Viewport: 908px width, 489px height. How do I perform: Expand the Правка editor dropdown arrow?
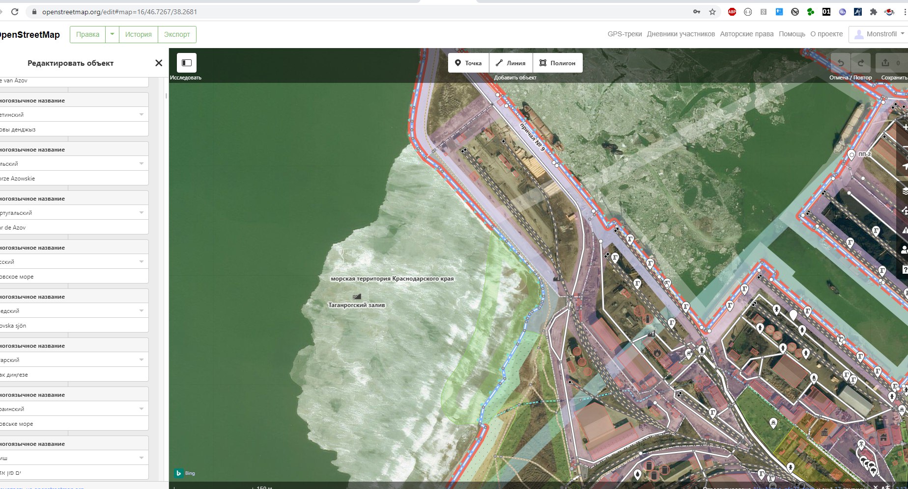(x=112, y=34)
